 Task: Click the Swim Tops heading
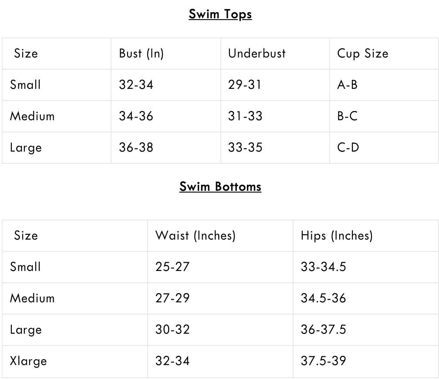coord(220,14)
